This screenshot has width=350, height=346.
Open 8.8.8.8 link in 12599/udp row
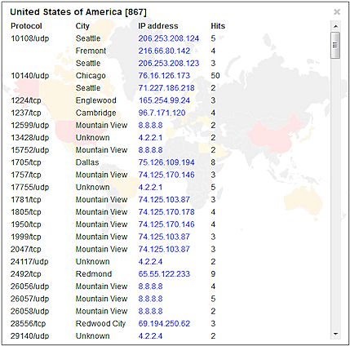pyautogui.click(x=150, y=125)
